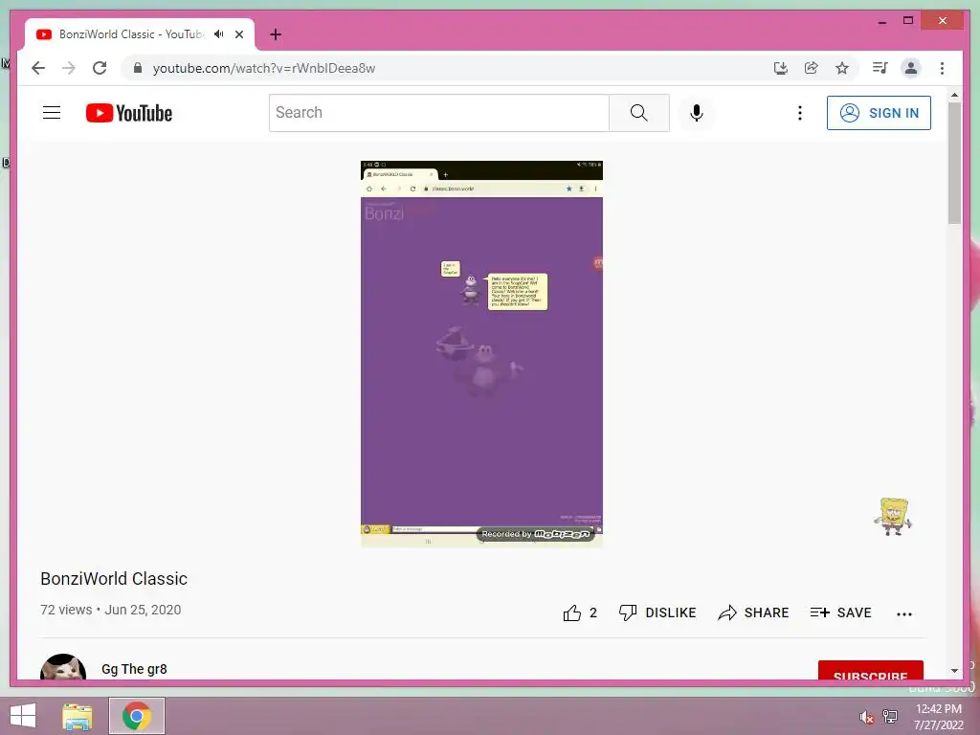Image resolution: width=980 pixels, height=735 pixels.
Task: Open a new tab with plus button
Action: (x=276, y=34)
